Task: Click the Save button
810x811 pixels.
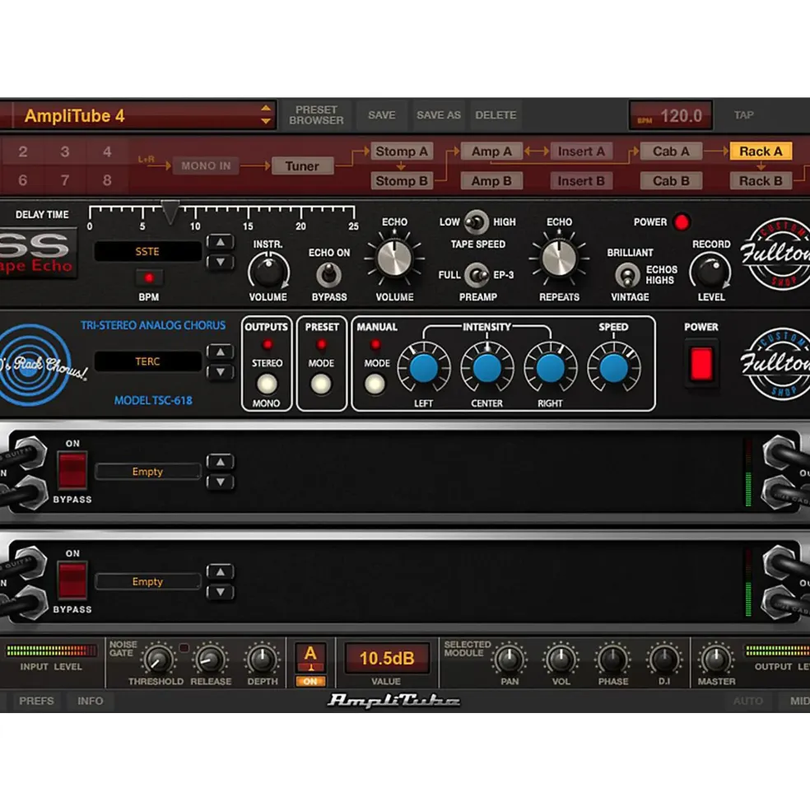Action: tap(381, 114)
